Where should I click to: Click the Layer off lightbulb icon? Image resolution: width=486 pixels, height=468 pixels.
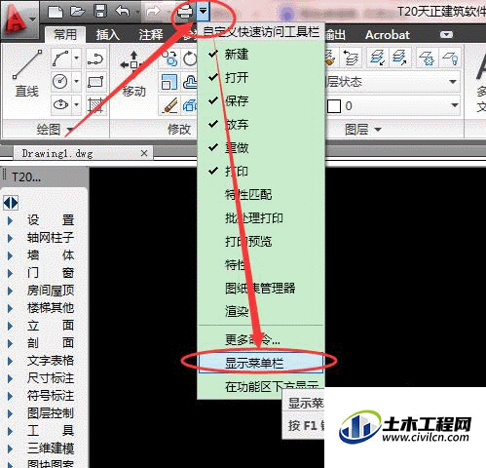[x=450, y=58]
